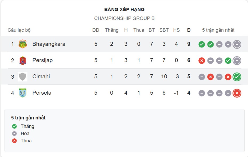Click Bhayangkara's first green win icon
Image resolution: width=248 pixels, height=157 pixels.
point(202,45)
